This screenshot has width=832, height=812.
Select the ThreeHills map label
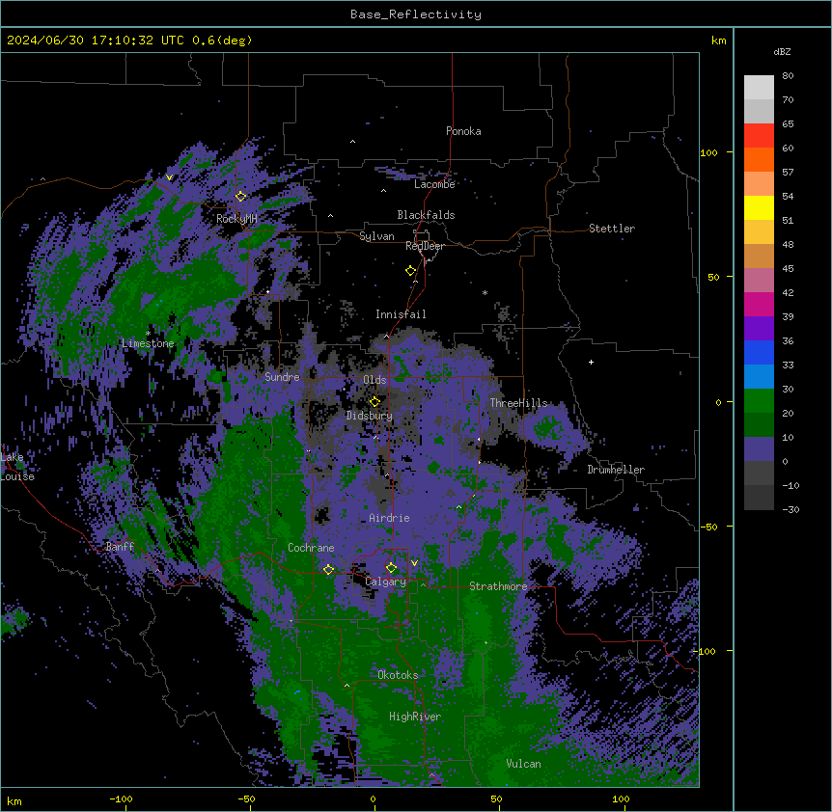click(518, 403)
